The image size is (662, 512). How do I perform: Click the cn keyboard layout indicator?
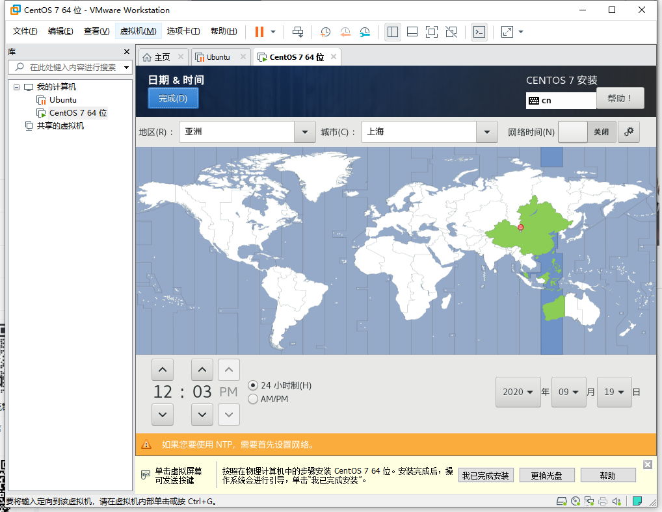coord(561,100)
